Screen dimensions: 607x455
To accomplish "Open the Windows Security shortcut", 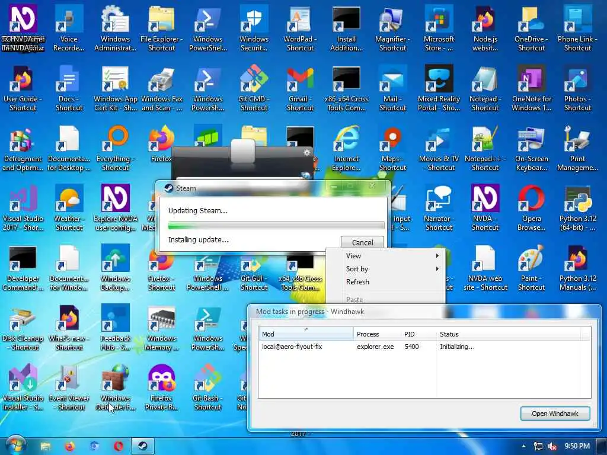I will coord(254,28).
